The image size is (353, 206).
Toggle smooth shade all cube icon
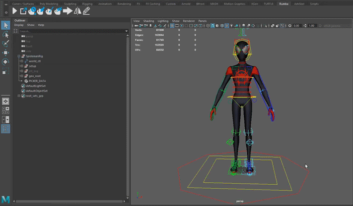(x=212, y=26)
